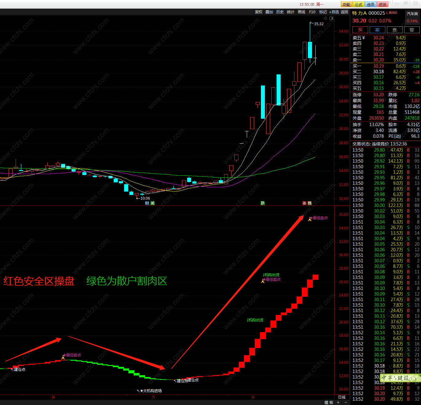The image size is (421, 405).
Task: Click the 跌停 value 27.16
Action: point(414,95)
